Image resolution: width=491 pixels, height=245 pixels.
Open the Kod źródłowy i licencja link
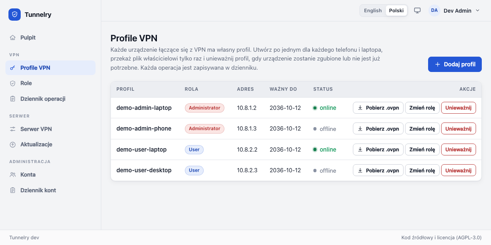(x=441, y=237)
